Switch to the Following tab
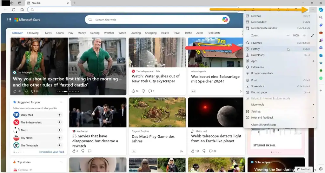The image size is (325, 173). point(33,33)
